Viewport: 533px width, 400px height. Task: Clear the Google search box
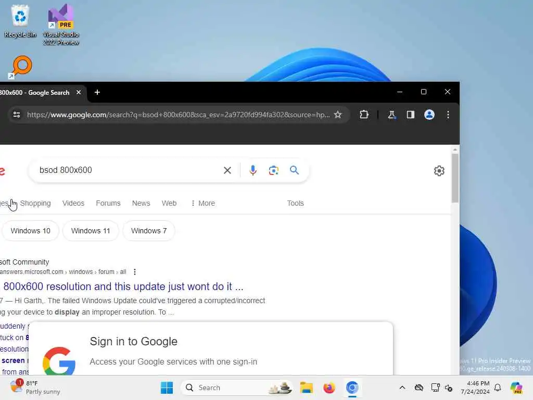[227, 170]
